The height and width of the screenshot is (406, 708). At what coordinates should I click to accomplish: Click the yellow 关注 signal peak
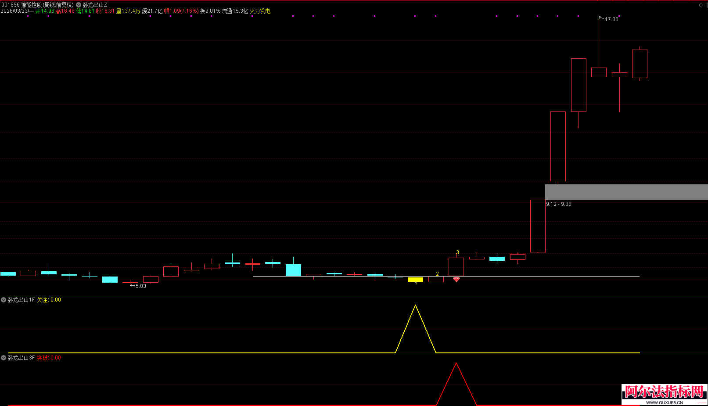click(415, 305)
